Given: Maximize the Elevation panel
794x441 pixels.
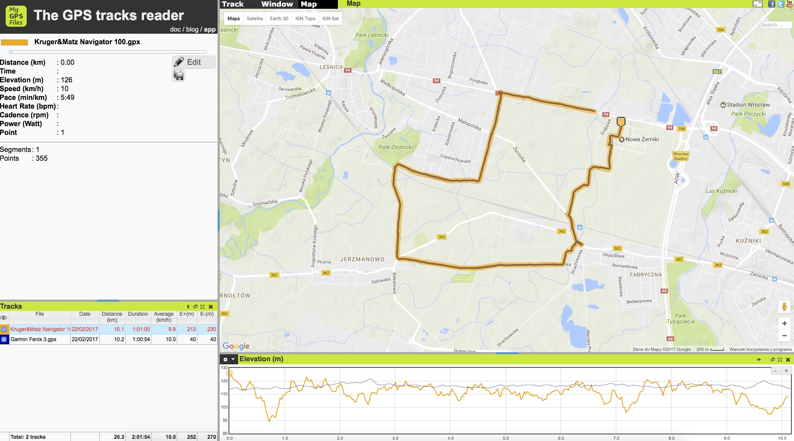Looking at the screenshot, I should tap(780, 360).
